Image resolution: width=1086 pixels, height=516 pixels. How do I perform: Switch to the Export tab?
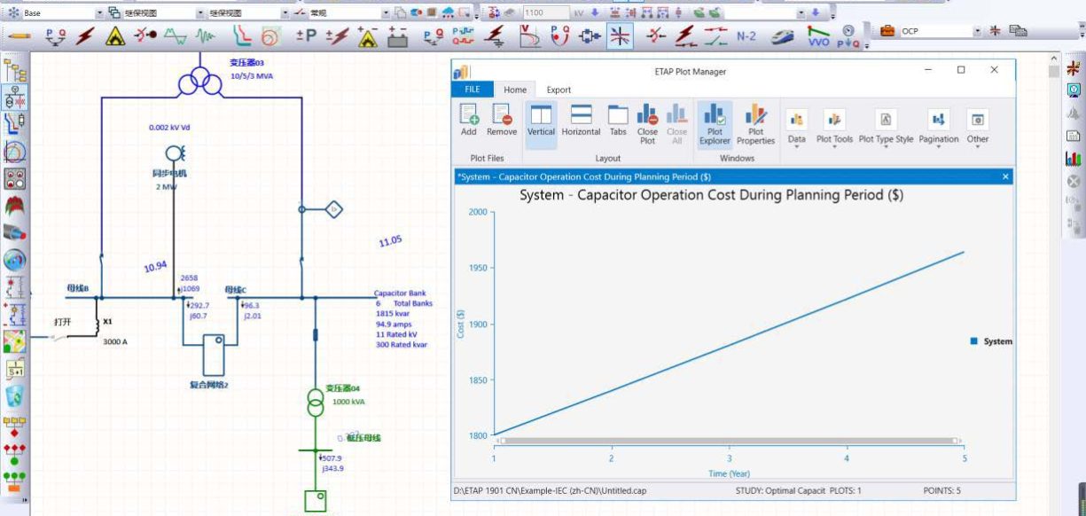[559, 90]
